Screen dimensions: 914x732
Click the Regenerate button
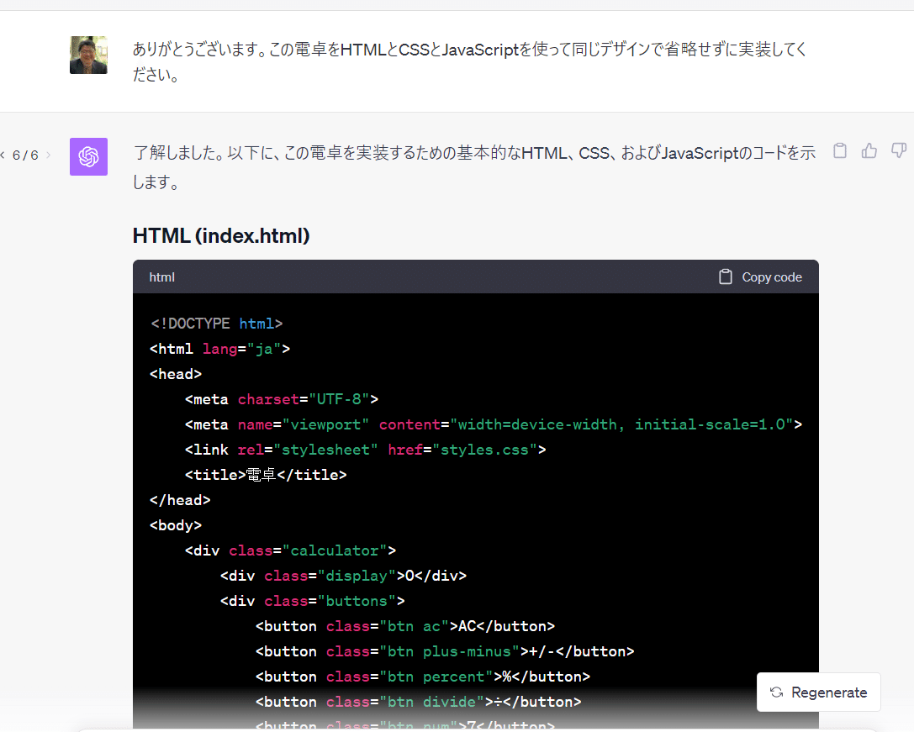[x=818, y=693]
